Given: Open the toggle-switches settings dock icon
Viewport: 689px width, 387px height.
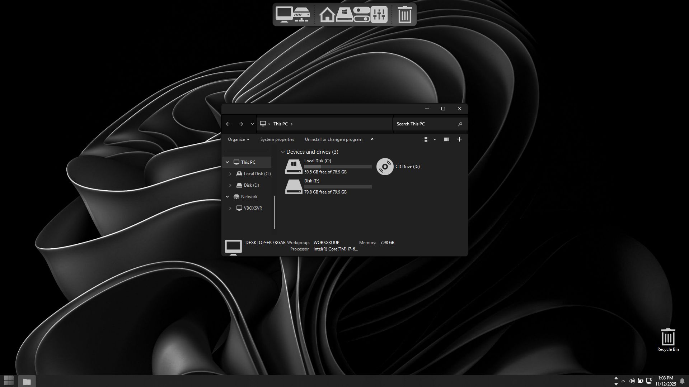Looking at the screenshot, I should [x=361, y=15].
